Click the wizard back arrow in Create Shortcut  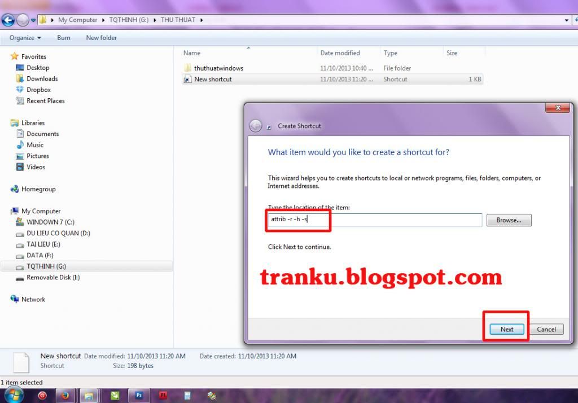[256, 126]
